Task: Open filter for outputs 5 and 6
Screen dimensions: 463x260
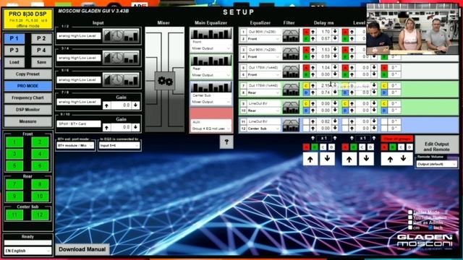Action: point(291,71)
